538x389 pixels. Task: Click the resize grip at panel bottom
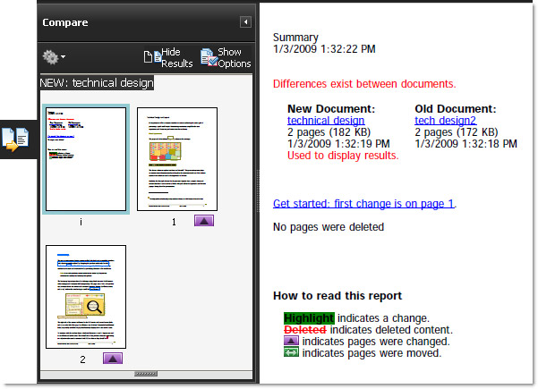click(147, 372)
